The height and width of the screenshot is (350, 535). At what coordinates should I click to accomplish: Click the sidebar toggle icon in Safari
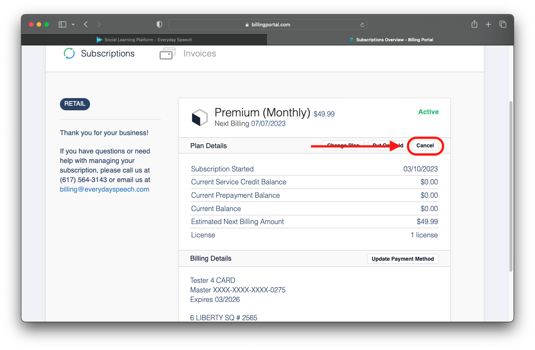(62, 24)
